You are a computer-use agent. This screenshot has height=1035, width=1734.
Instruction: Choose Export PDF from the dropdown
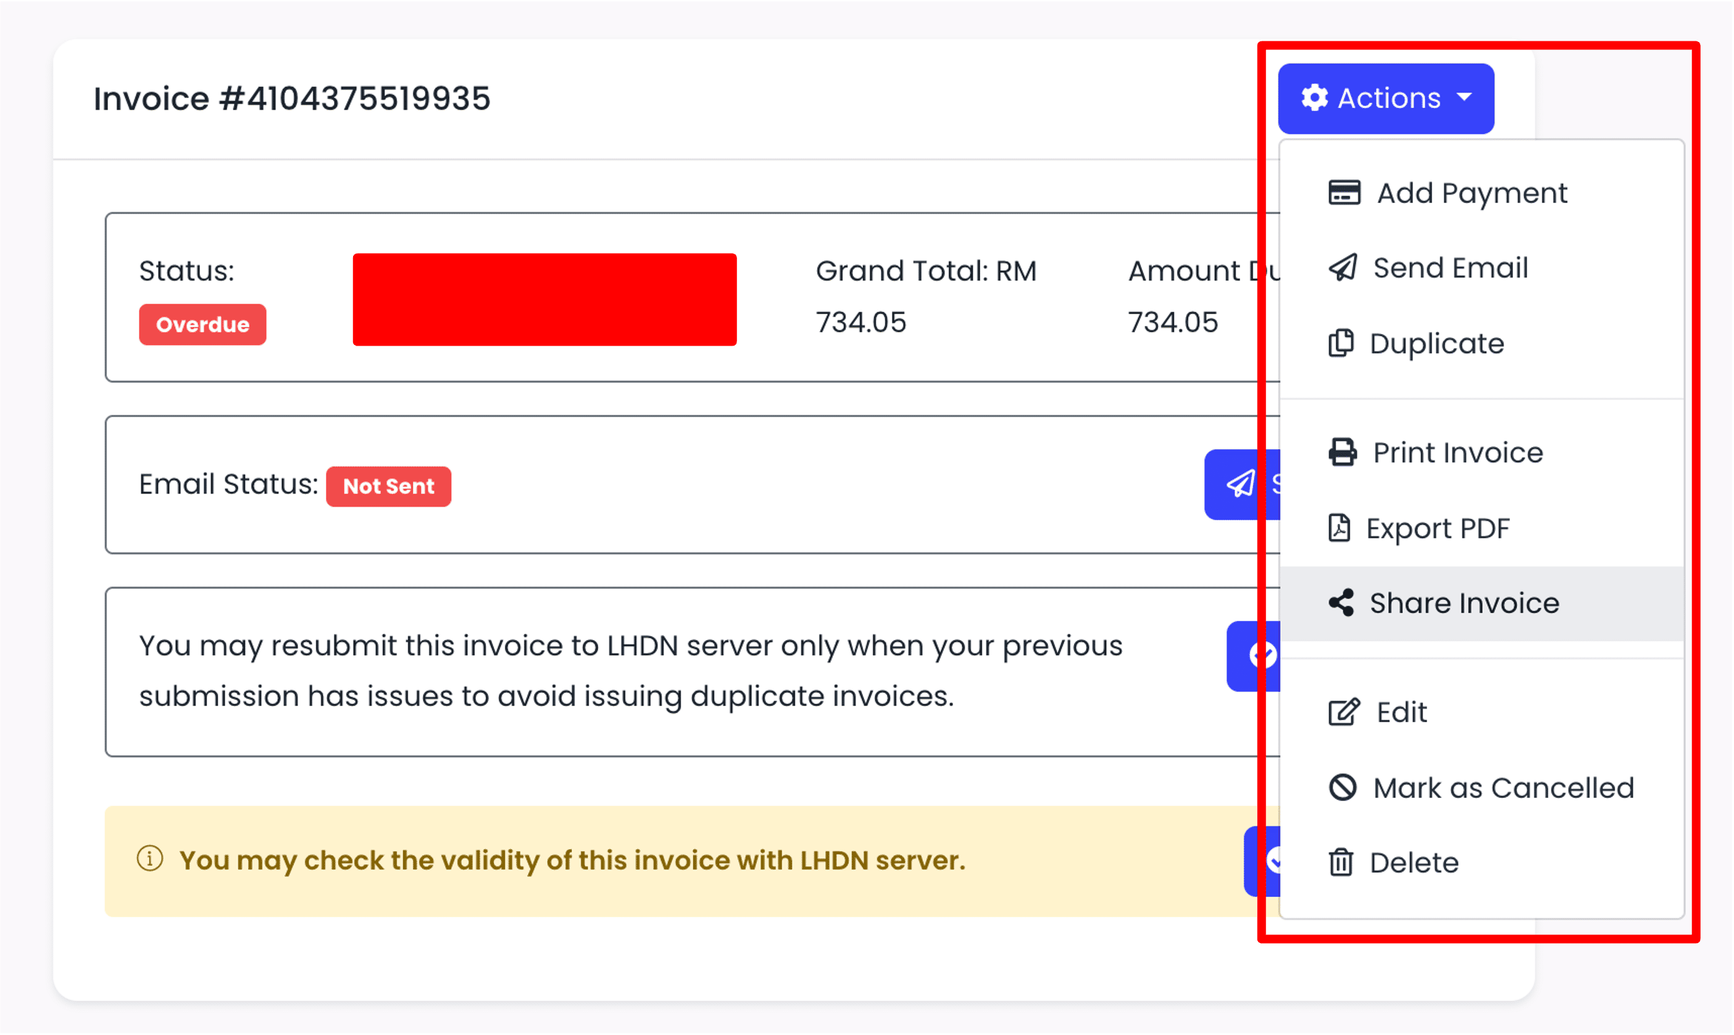(1438, 529)
